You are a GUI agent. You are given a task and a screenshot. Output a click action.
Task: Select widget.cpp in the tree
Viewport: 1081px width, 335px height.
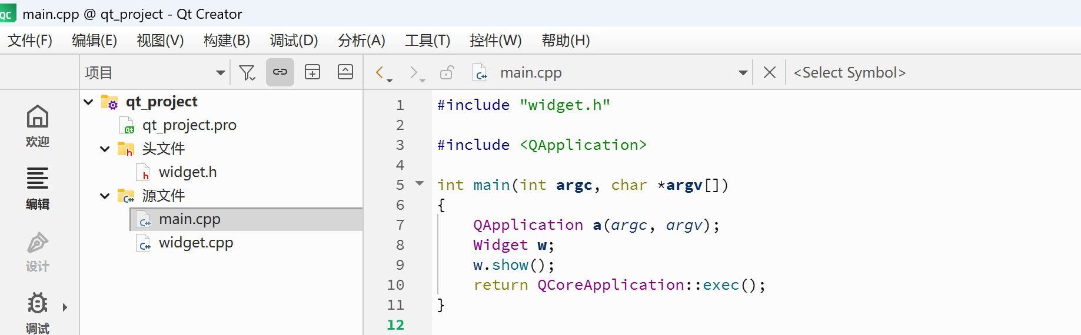point(196,243)
